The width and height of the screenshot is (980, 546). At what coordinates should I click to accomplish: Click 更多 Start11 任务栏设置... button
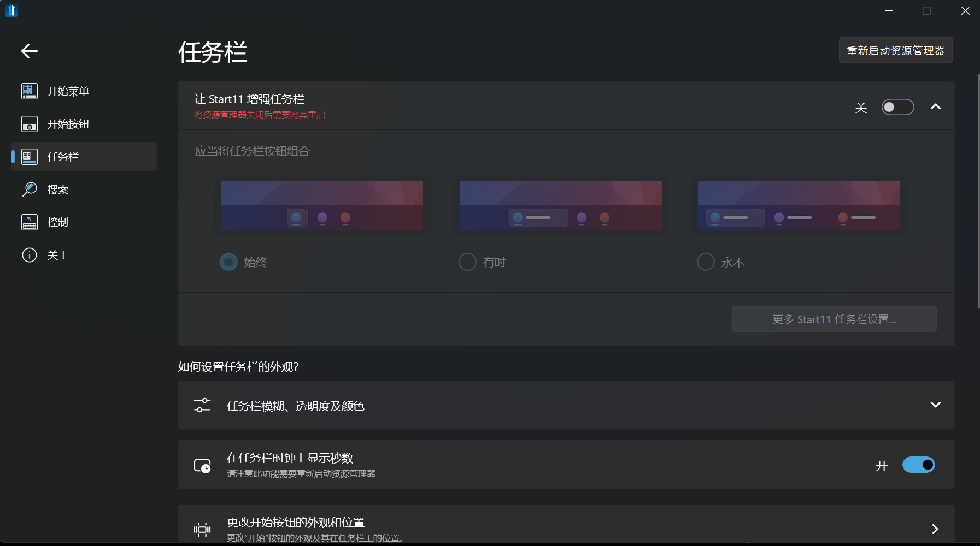[834, 319]
